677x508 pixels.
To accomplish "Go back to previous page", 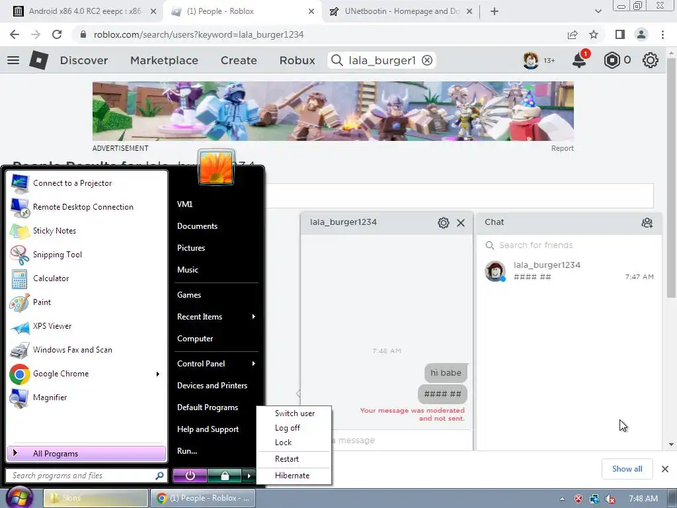I will (x=15, y=34).
